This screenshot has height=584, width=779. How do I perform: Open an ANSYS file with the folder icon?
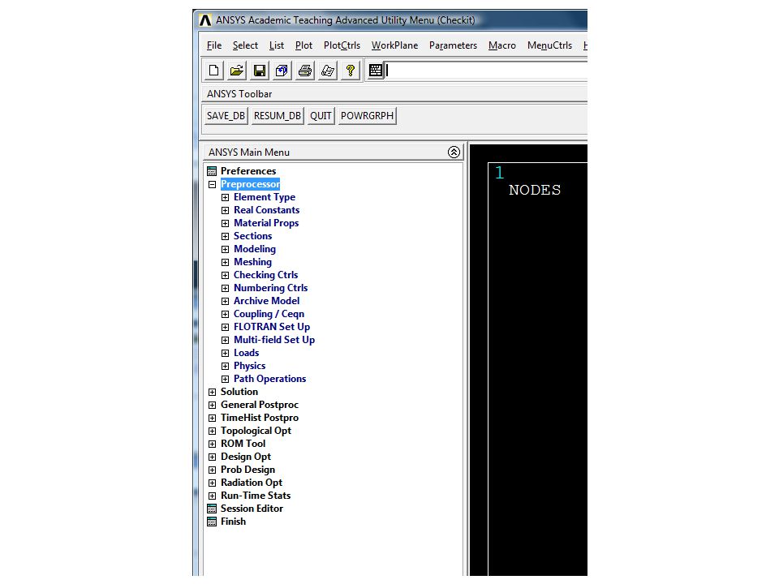(236, 71)
